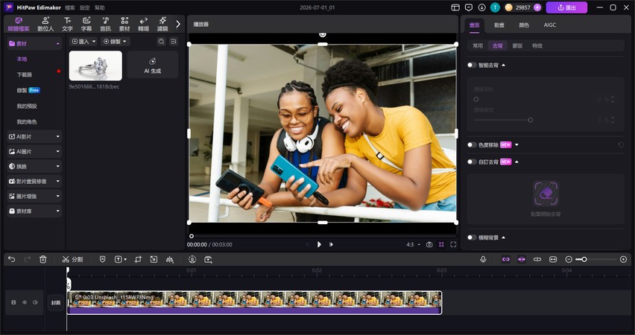Screen dimensions: 635x335
Task: Delete clip with the trash can icon
Action: (43, 259)
